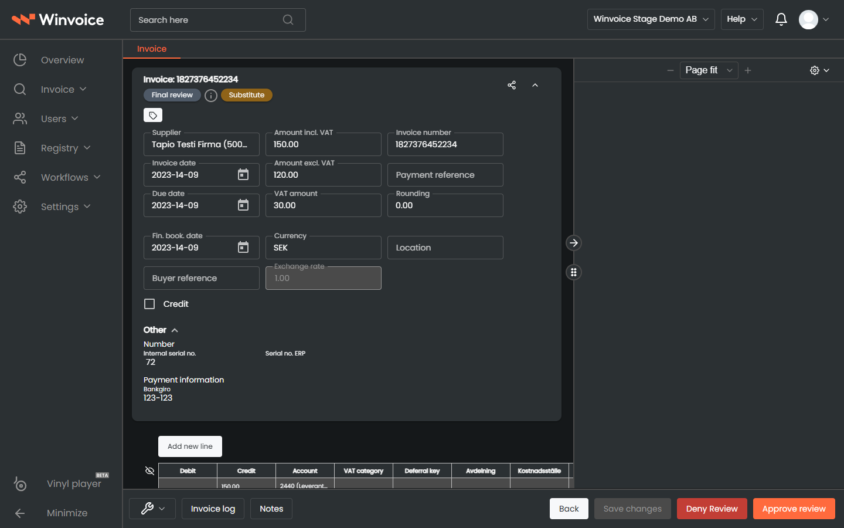Open the wrench tools dropdown

(x=154, y=509)
